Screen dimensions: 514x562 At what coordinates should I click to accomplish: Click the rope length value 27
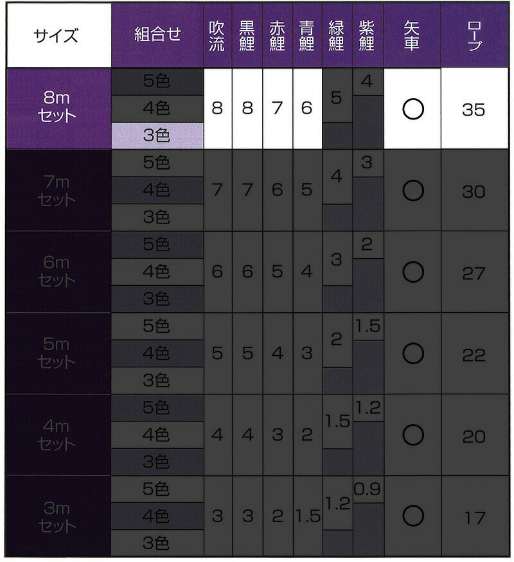pyautogui.click(x=474, y=273)
